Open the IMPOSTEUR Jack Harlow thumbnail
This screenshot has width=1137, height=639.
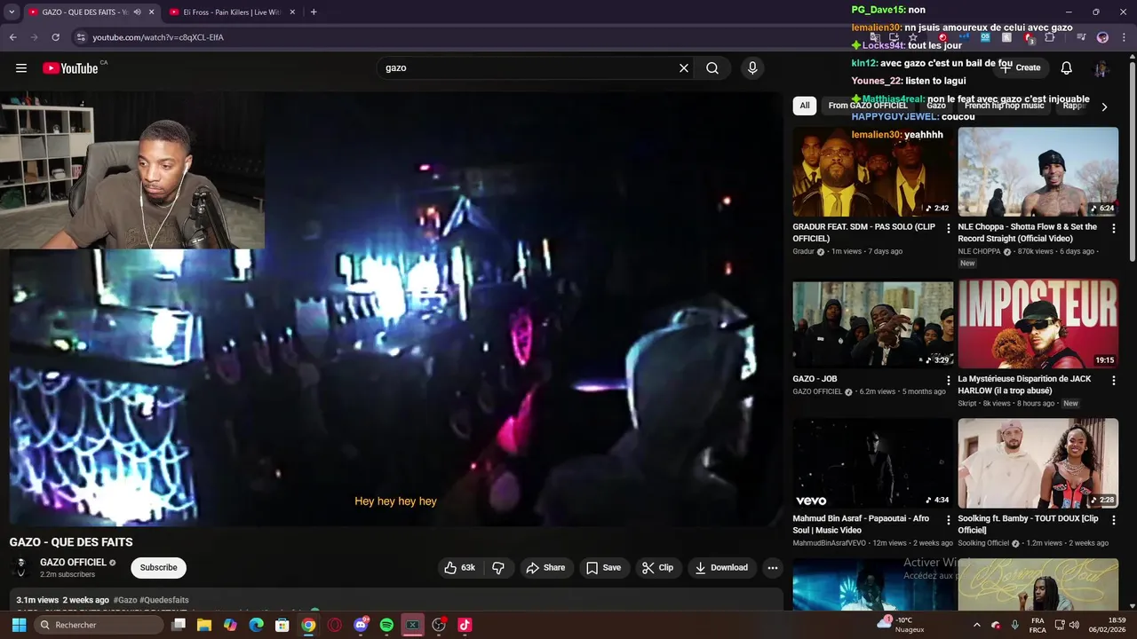(x=1038, y=323)
